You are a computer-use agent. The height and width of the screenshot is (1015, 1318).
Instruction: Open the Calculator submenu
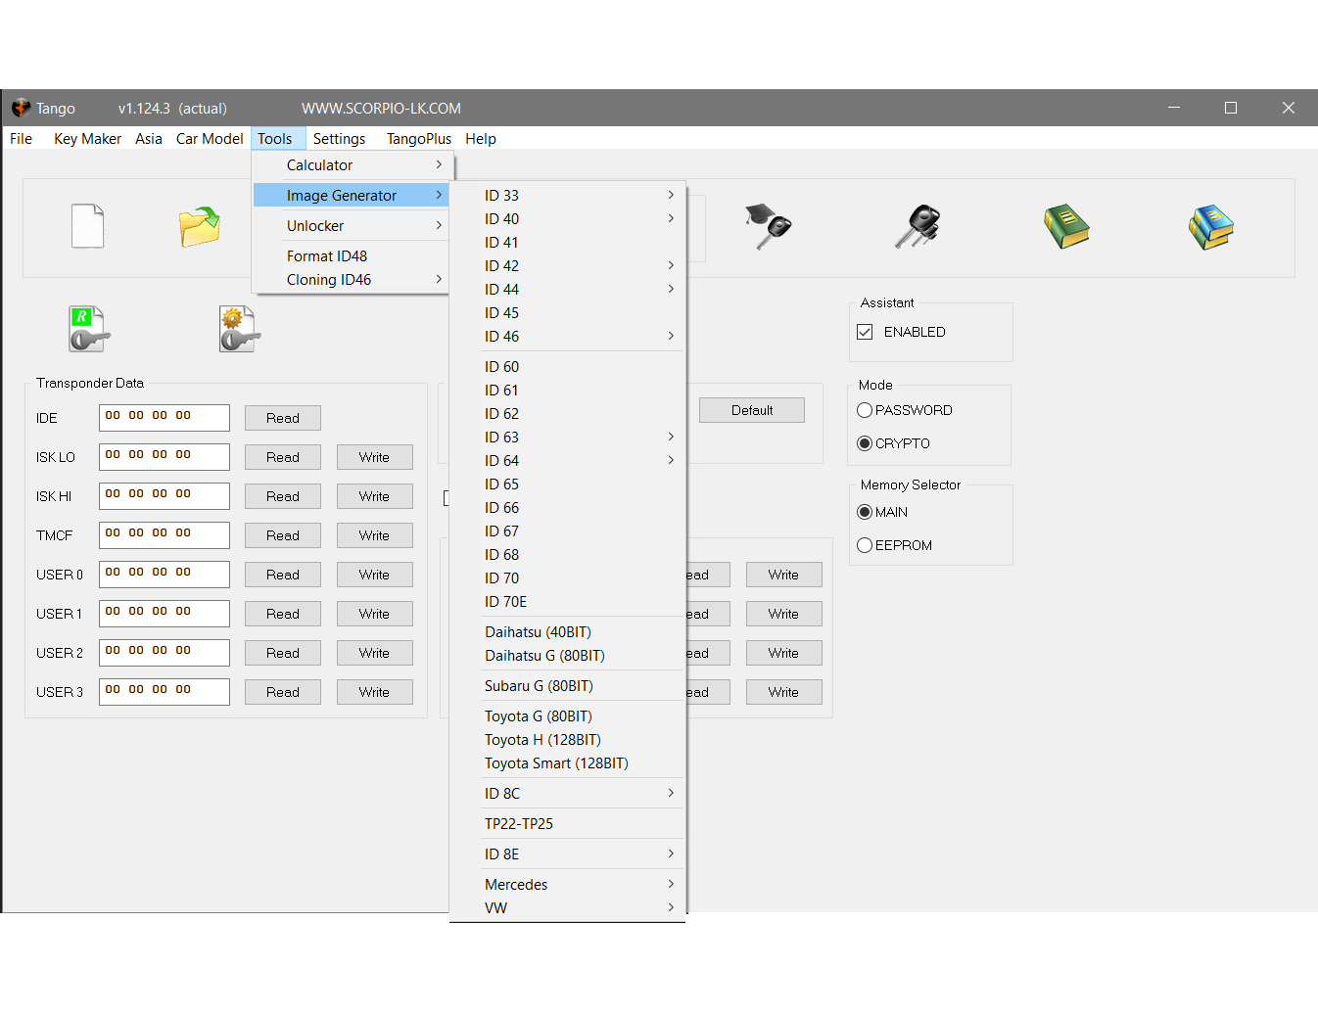click(351, 165)
